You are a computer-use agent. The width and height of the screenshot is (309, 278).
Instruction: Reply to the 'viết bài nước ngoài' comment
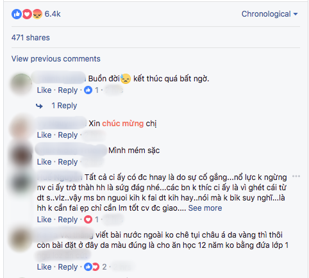click(68, 267)
